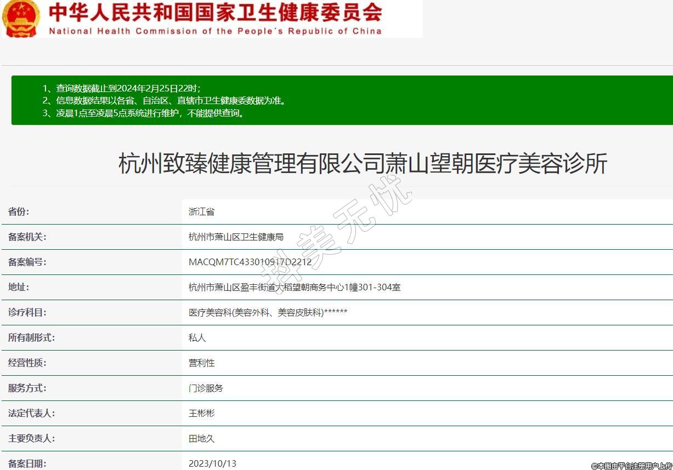Click the business nature value 营利性
This screenshot has width=673, height=470.
201,363
